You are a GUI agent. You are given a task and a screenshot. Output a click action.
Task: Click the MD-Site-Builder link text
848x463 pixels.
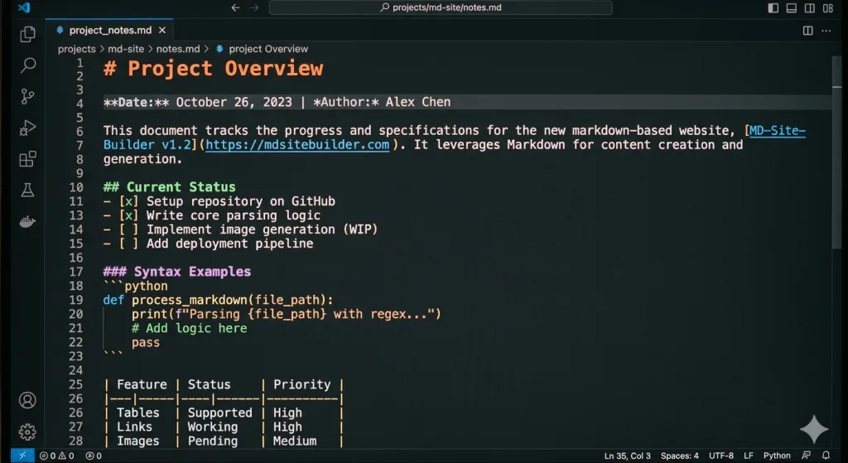coord(777,131)
